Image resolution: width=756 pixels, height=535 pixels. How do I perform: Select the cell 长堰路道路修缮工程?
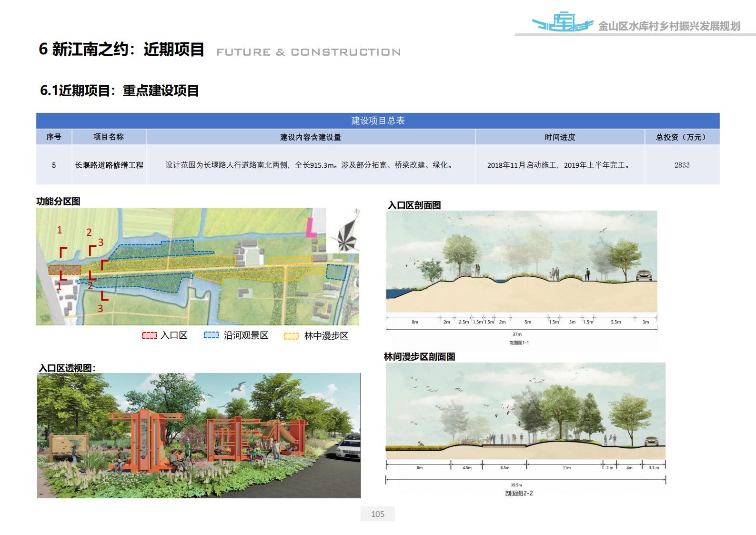(109, 165)
